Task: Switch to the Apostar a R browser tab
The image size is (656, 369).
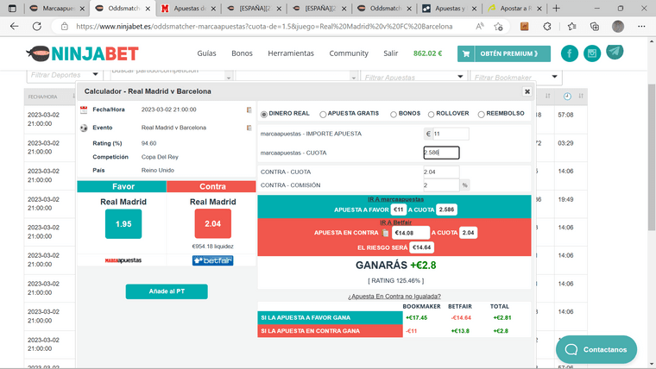Action: pyautogui.click(x=515, y=9)
